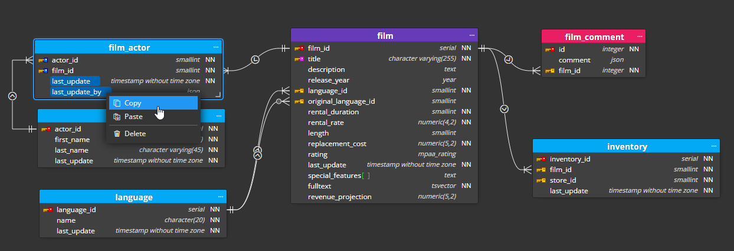Click the primary key icon beside actor_id in actor table
734x251 pixels.
tap(46, 129)
